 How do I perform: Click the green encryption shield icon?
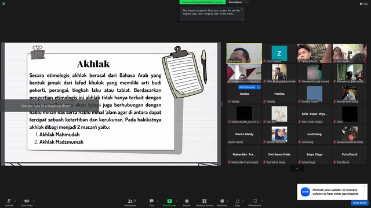(x=4, y=4)
